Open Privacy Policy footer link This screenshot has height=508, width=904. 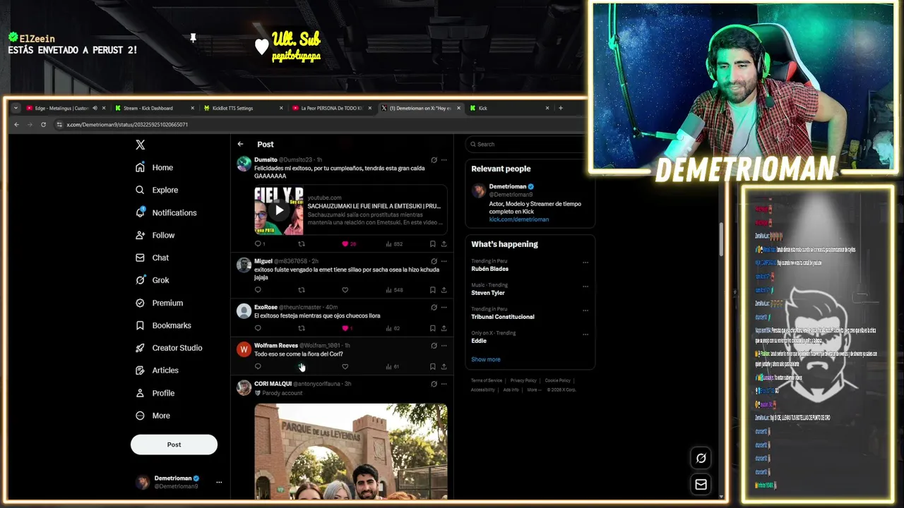pos(523,380)
